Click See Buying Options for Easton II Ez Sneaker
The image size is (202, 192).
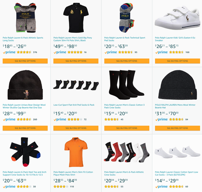pos(177,61)
